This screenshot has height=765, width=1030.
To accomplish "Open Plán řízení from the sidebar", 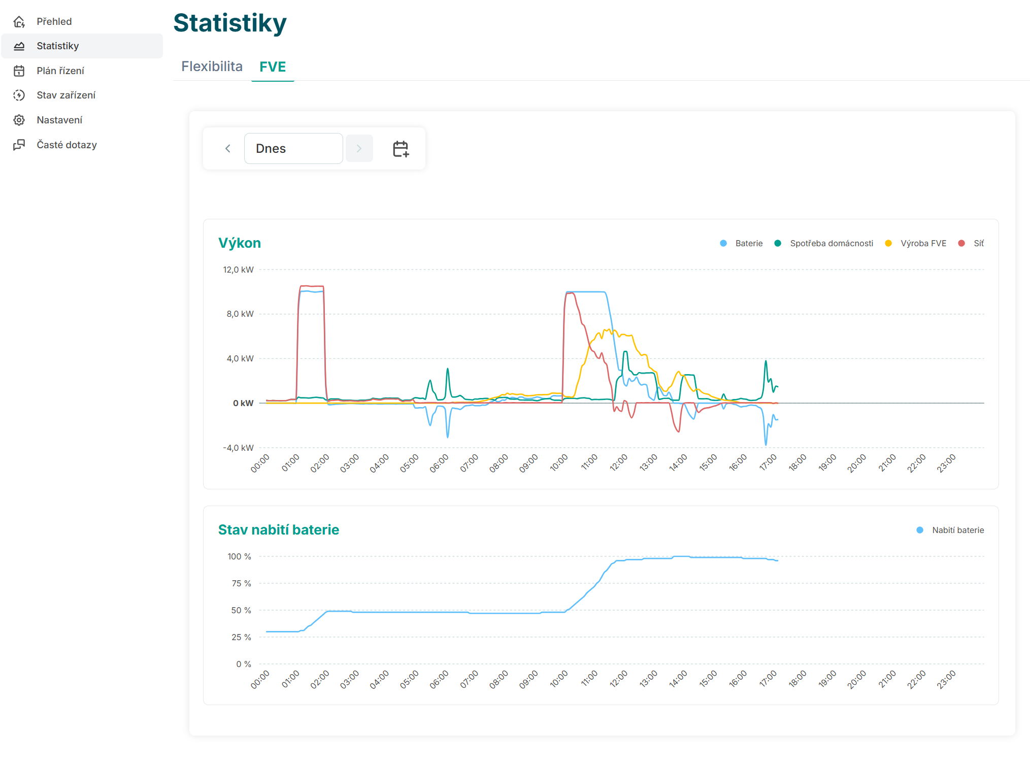I will 60,71.
